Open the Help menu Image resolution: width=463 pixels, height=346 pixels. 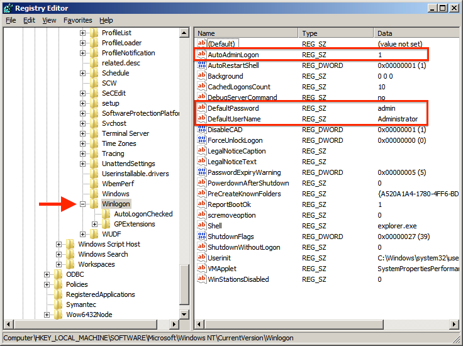tap(106, 20)
